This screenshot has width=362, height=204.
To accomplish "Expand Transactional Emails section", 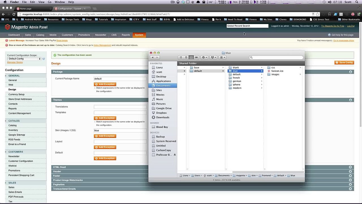I will click(202, 189).
